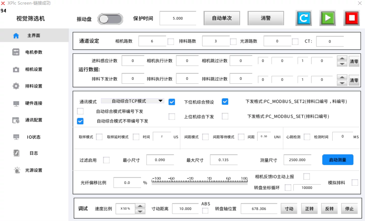Viewport: 365px width, 221px height.
Task: Open the 日志 page
Action: [33, 153]
